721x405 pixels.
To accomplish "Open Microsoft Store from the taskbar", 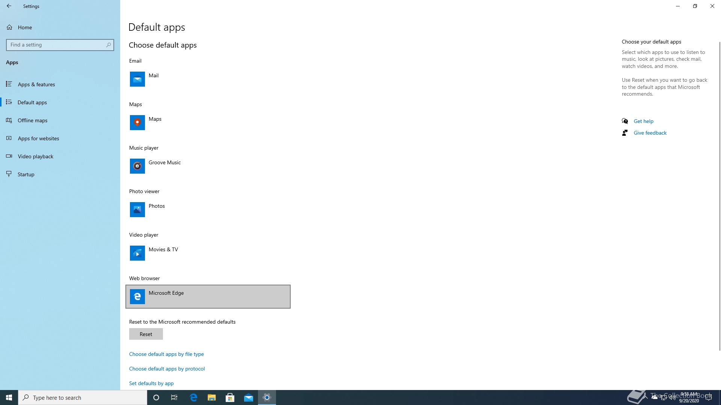I will (x=230, y=397).
